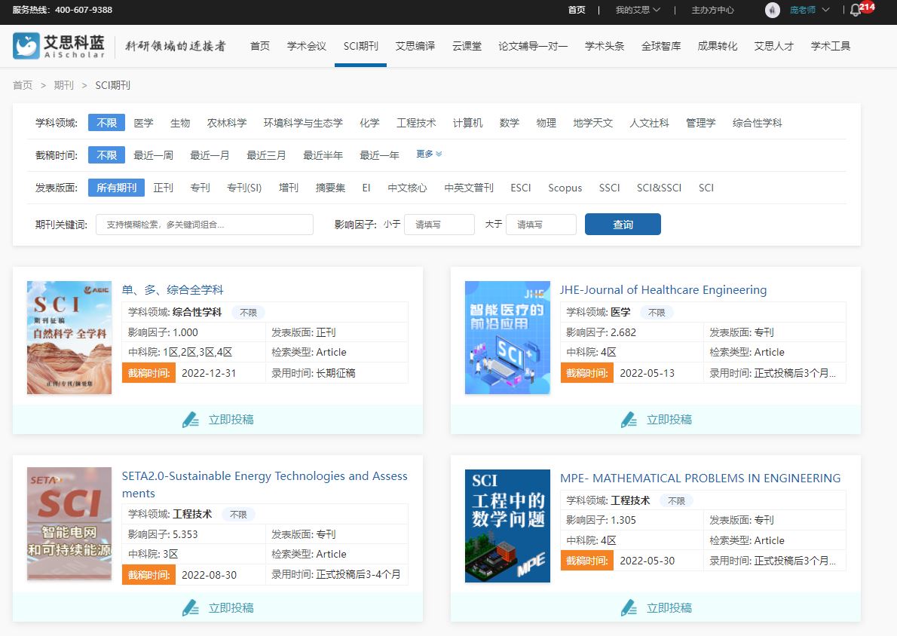Open 全球智库 navigation item
The width and height of the screenshot is (897, 636).
pos(661,46)
